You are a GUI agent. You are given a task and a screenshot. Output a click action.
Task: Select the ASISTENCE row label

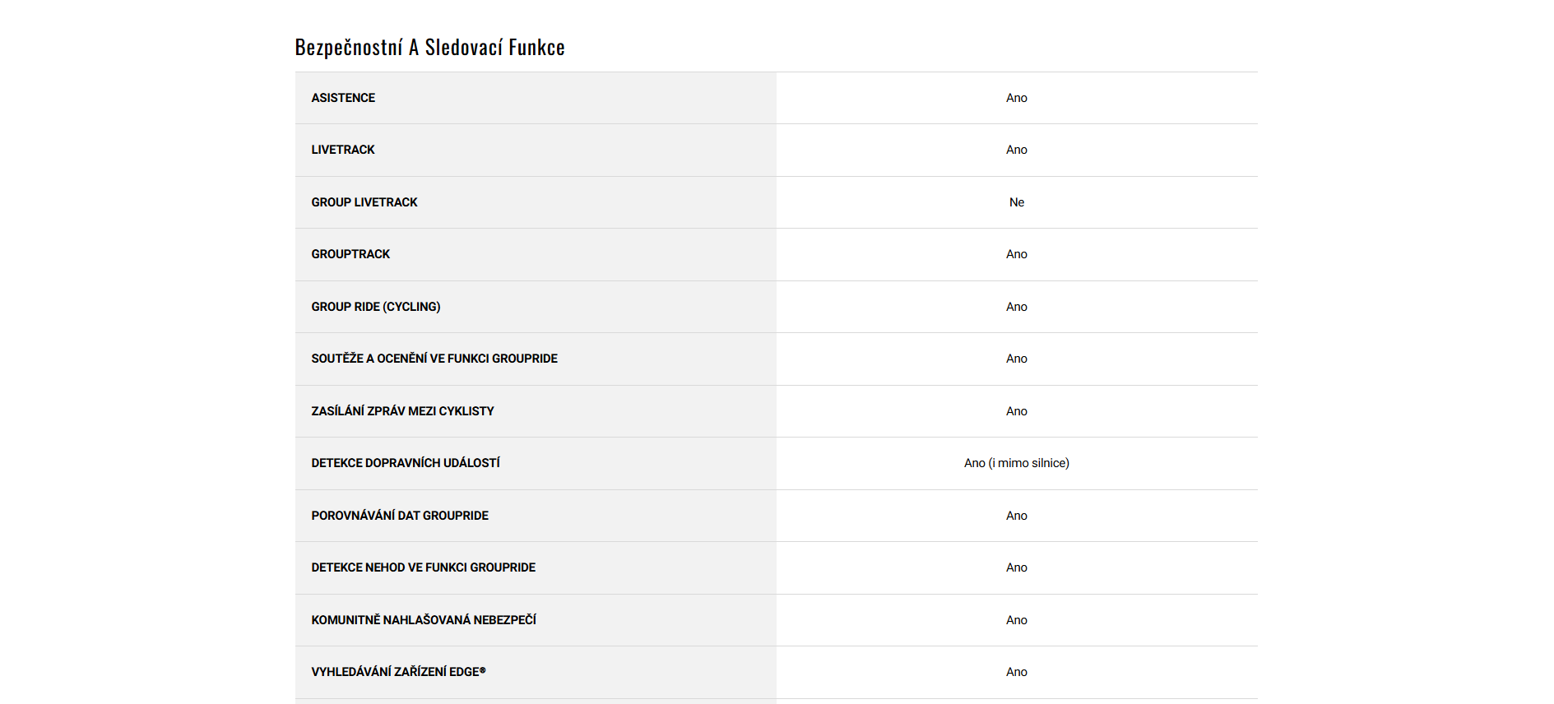343,98
